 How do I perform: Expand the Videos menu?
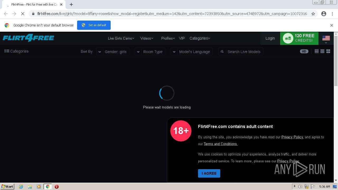click(147, 38)
